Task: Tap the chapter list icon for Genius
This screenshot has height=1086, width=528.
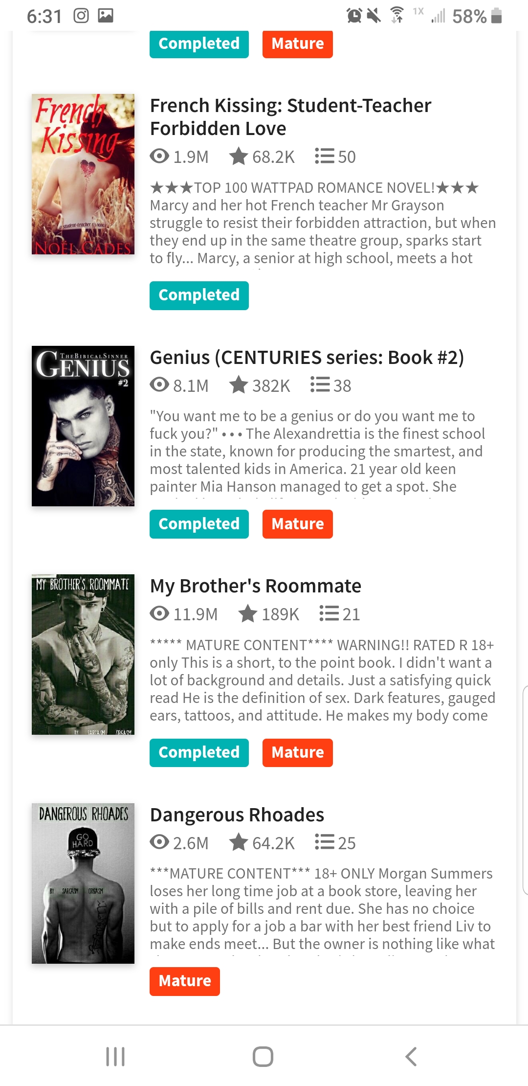Action: (x=320, y=385)
